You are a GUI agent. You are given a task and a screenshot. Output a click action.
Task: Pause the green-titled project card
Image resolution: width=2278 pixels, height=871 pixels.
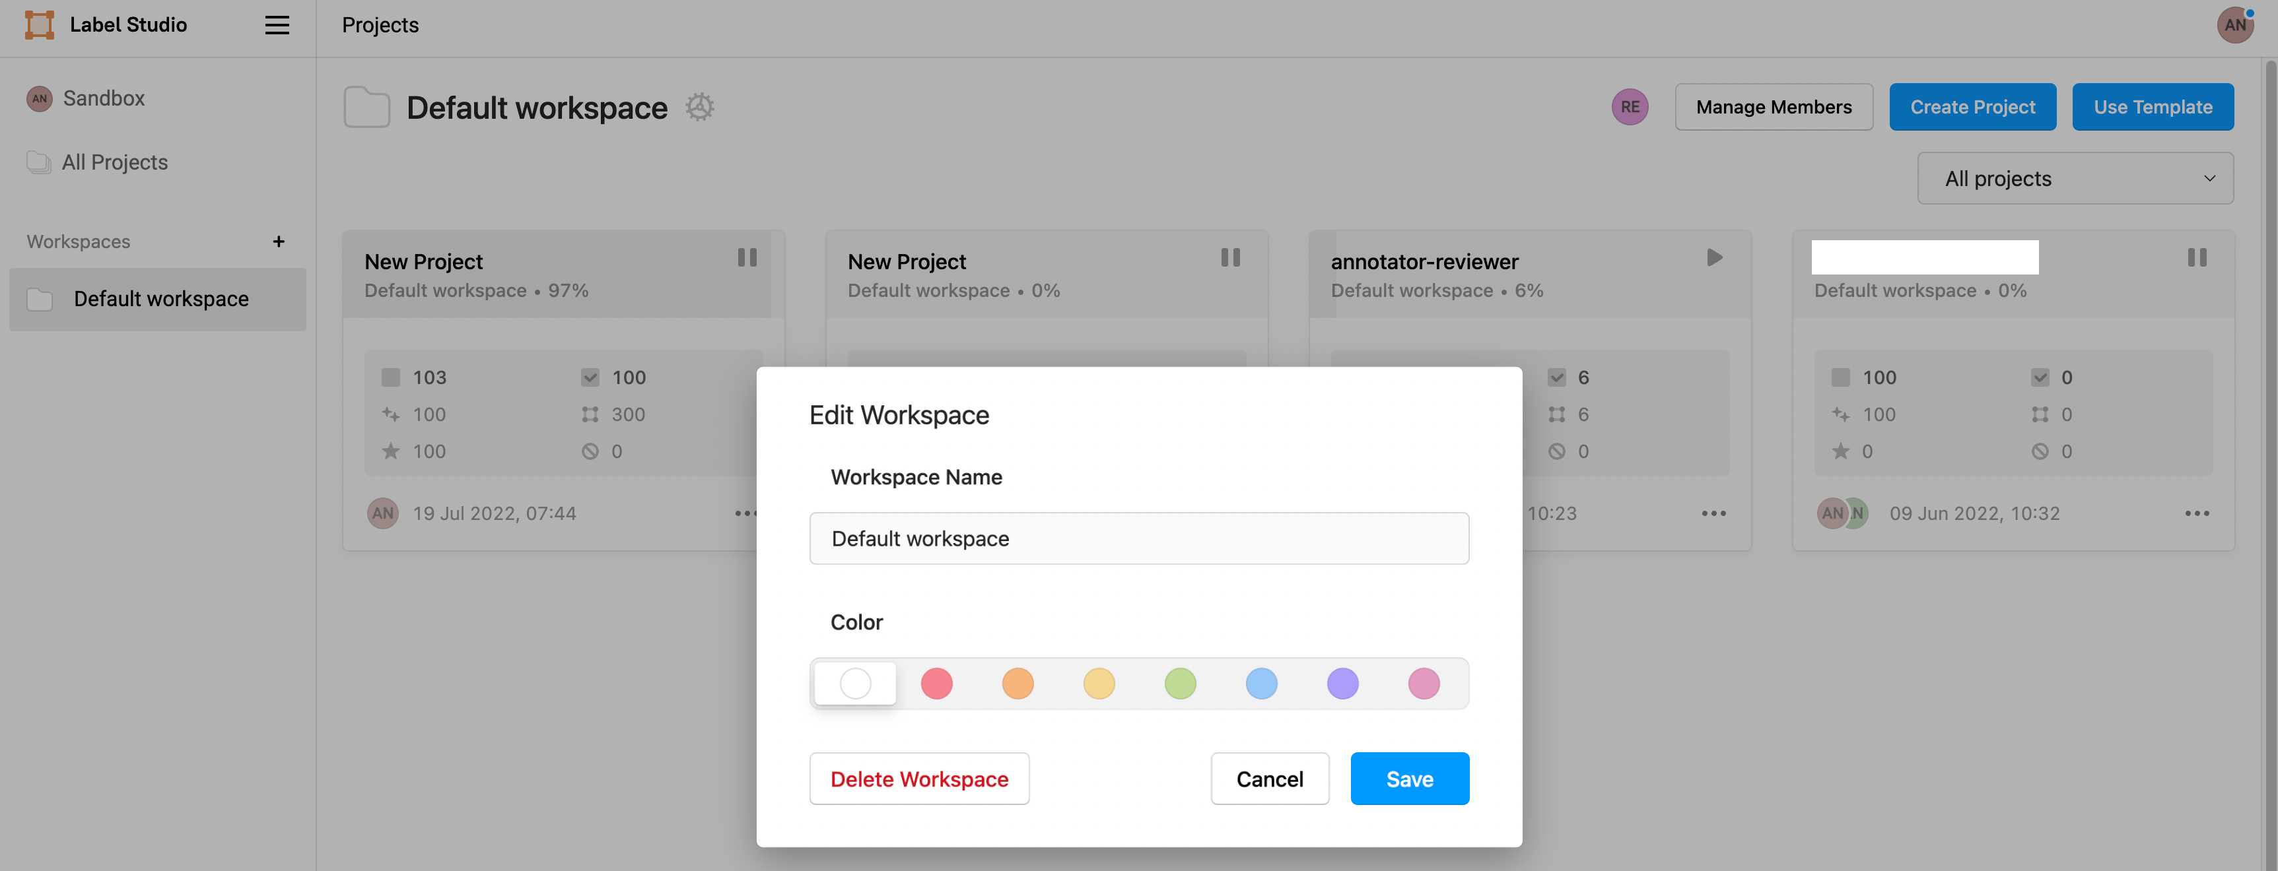[x=2197, y=257]
